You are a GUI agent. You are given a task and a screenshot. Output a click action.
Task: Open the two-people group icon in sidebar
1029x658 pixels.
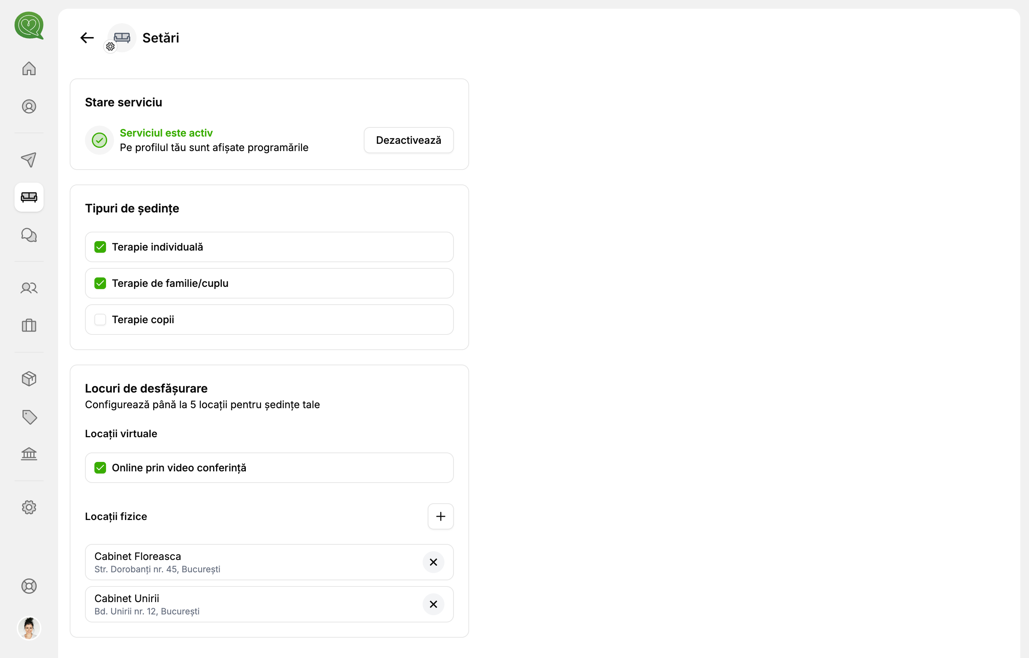(29, 288)
